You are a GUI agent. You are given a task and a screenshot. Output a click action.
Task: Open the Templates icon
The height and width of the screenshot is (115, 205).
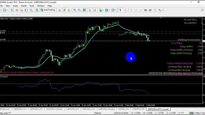(113, 10)
